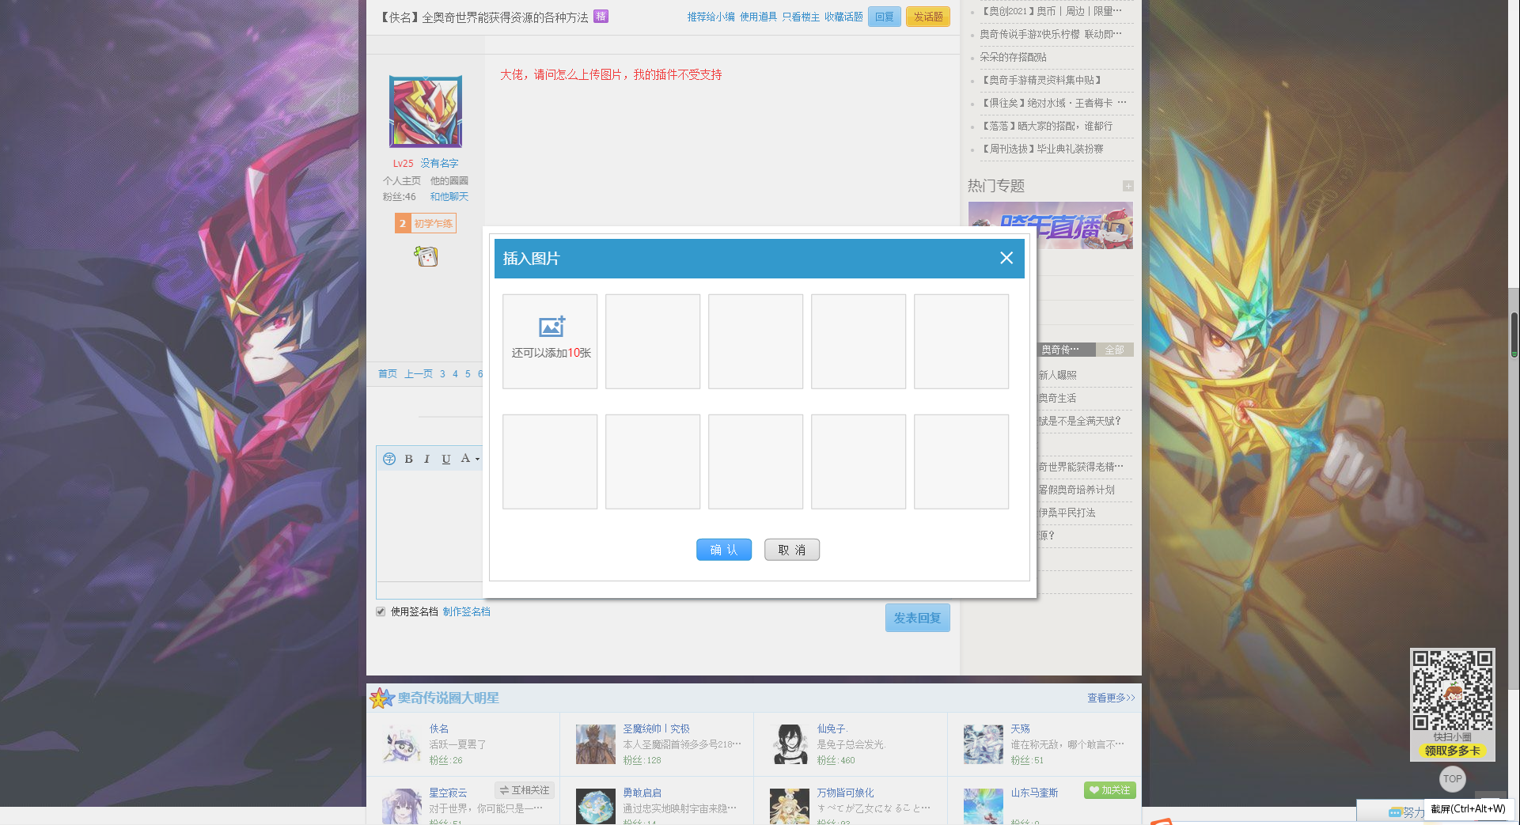Screen dimensions: 1520x825
Task: Toggle underline formatting in reply editor
Action: click(445, 459)
